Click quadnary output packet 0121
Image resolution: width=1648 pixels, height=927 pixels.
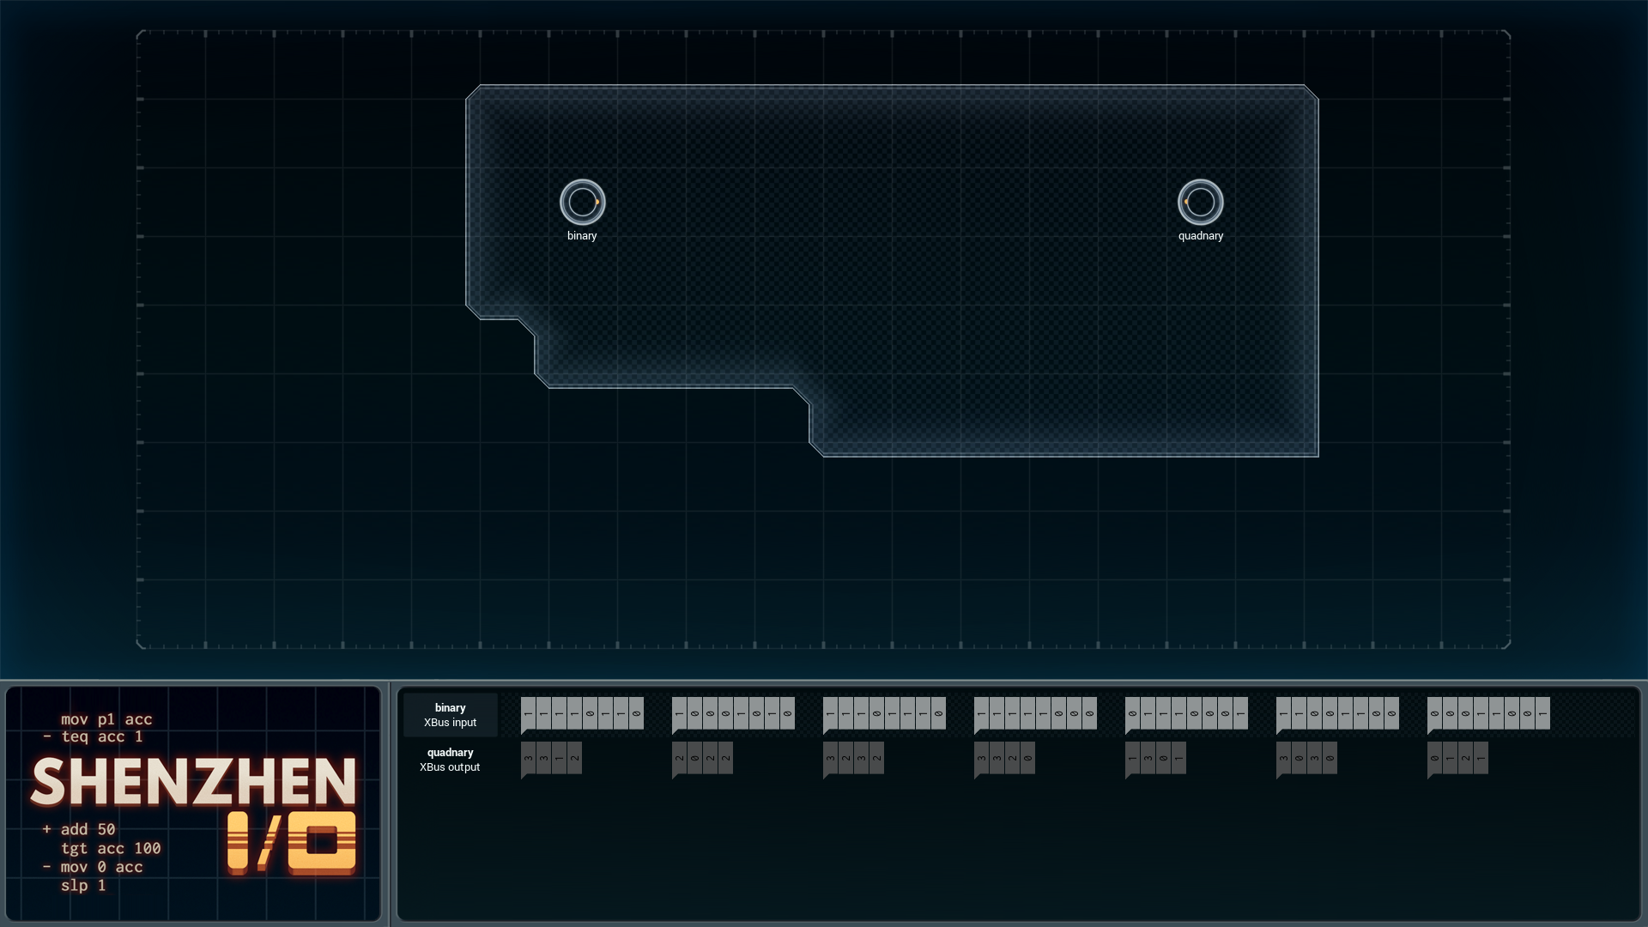1457,759
